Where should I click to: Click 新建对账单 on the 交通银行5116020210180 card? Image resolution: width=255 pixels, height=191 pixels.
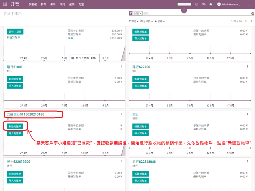pos(15,127)
